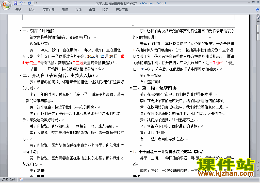260x183 pixels.
Task: Click the vertical scrollbar thumb
Action: click(x=258, y=33)
